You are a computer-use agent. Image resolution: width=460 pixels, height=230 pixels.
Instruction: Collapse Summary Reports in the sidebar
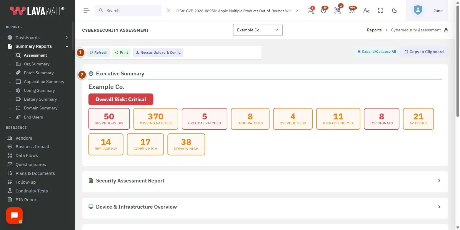tap(38, 46)
